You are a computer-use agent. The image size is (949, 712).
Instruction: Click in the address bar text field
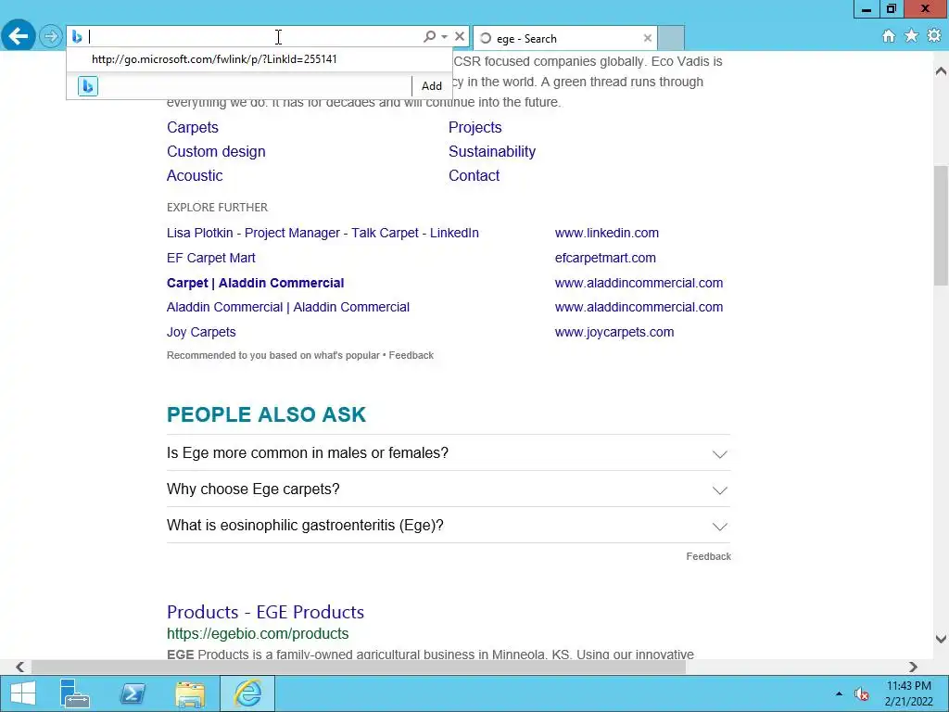click(x=254, y=37)
